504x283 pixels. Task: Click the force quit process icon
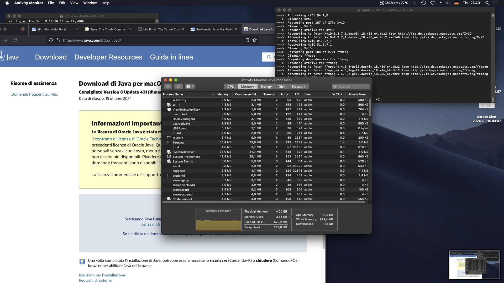click(x=168, y=86)
